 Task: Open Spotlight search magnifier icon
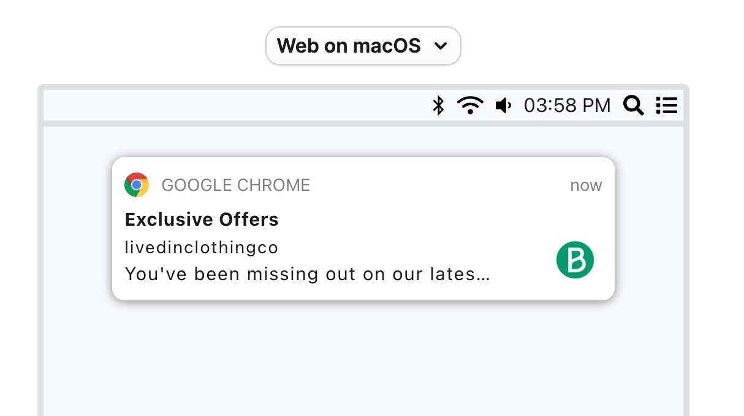coord(633,105)
